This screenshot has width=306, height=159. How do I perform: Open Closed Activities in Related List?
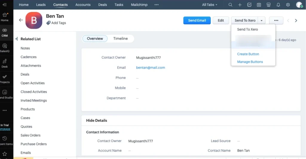pyautogui.click(x=34, y=92)
